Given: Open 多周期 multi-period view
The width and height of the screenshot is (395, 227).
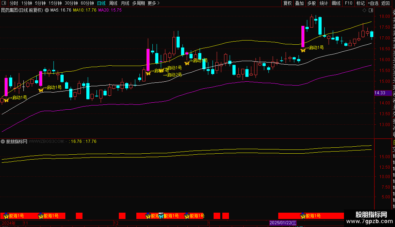Looking at the screenshot, I should pos(138,3).
